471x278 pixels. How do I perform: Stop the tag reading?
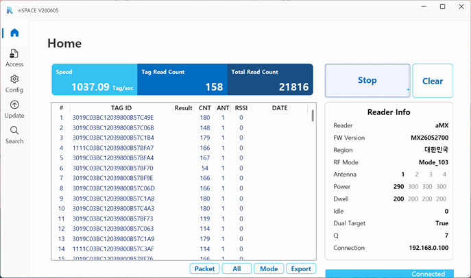click(367, 80)
